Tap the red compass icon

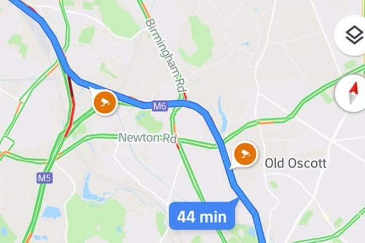[351, 93]
